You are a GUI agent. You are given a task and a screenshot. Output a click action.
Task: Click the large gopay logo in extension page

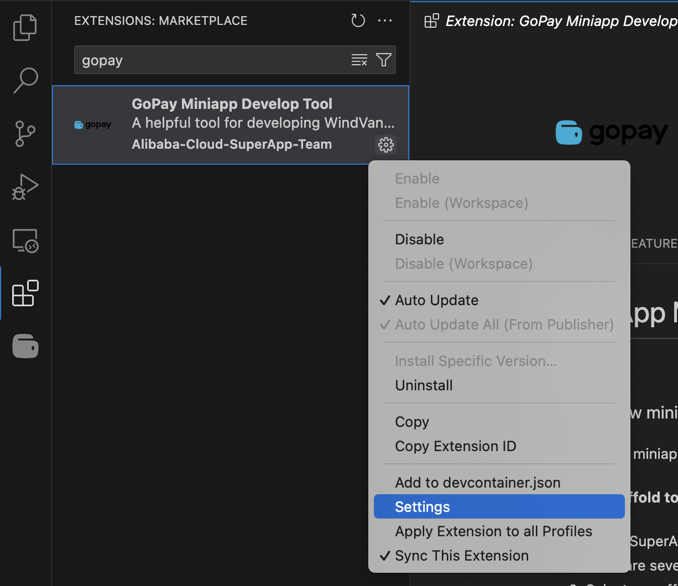click(x=612, y=133)
